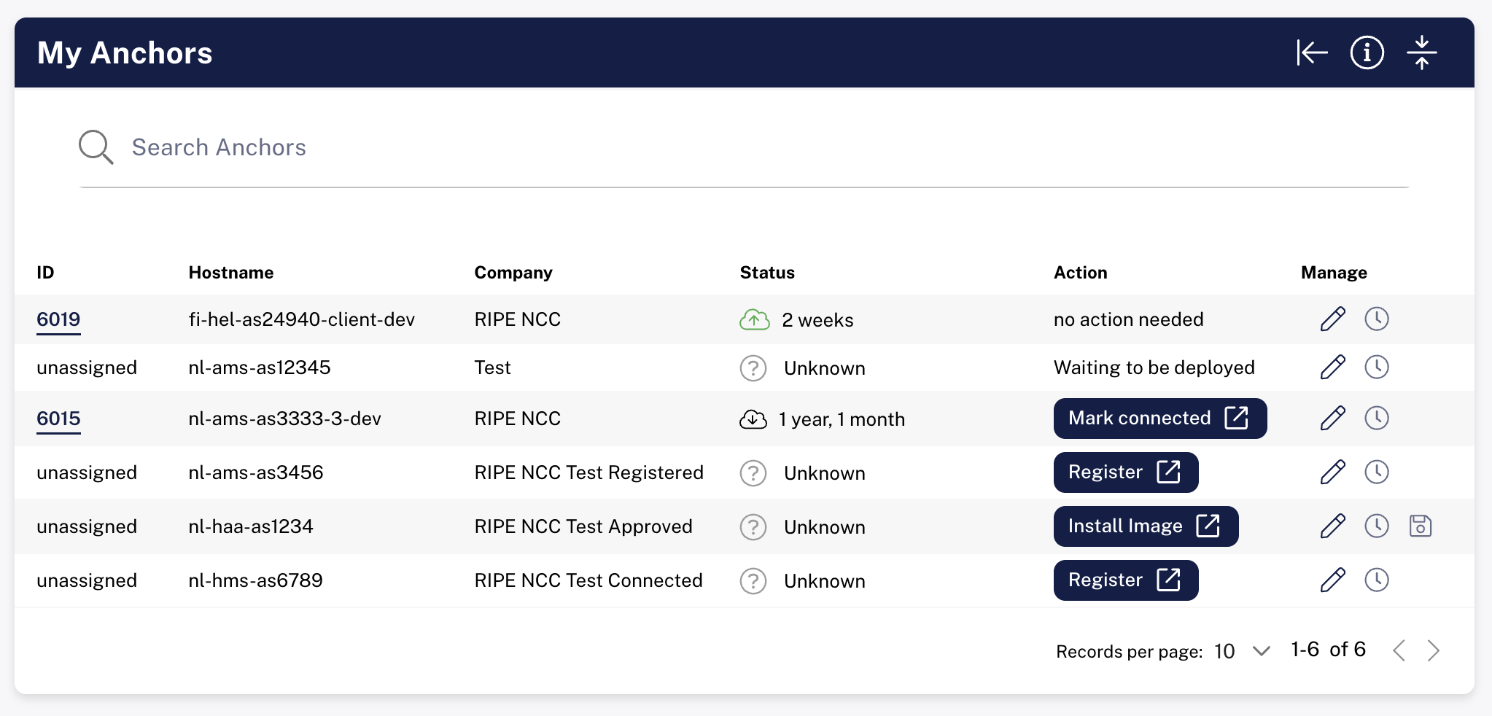Screen dimensions: 1492x716
Task: Click unknown status question icon for nl-ams-as12345
Action: [753, 368]
